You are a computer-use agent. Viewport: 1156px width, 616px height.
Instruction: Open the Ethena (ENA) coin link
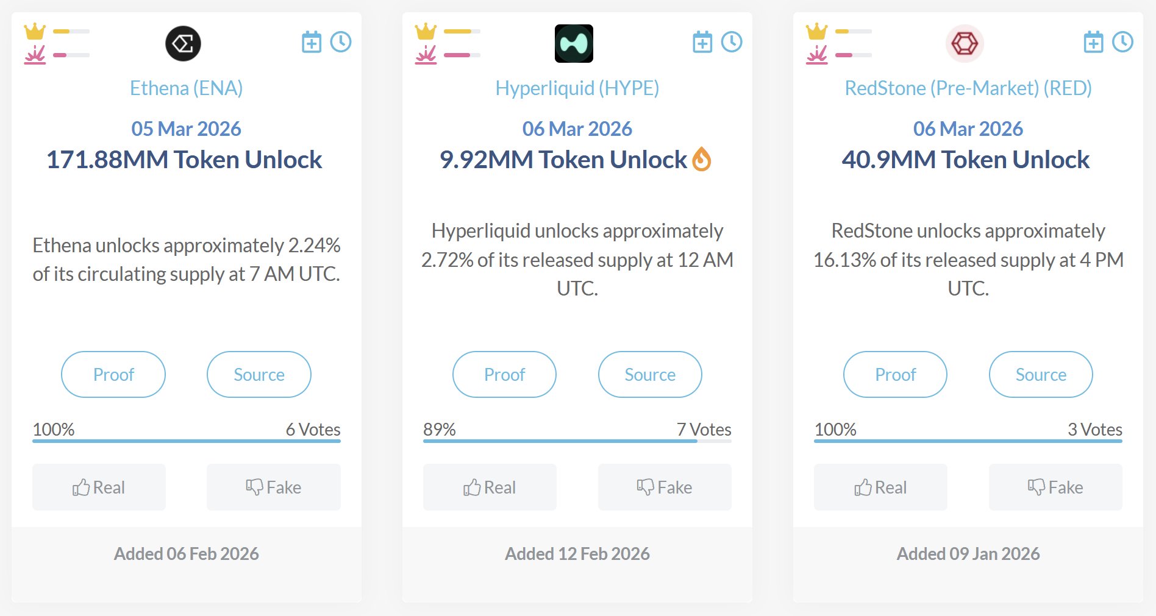point(187,88)
